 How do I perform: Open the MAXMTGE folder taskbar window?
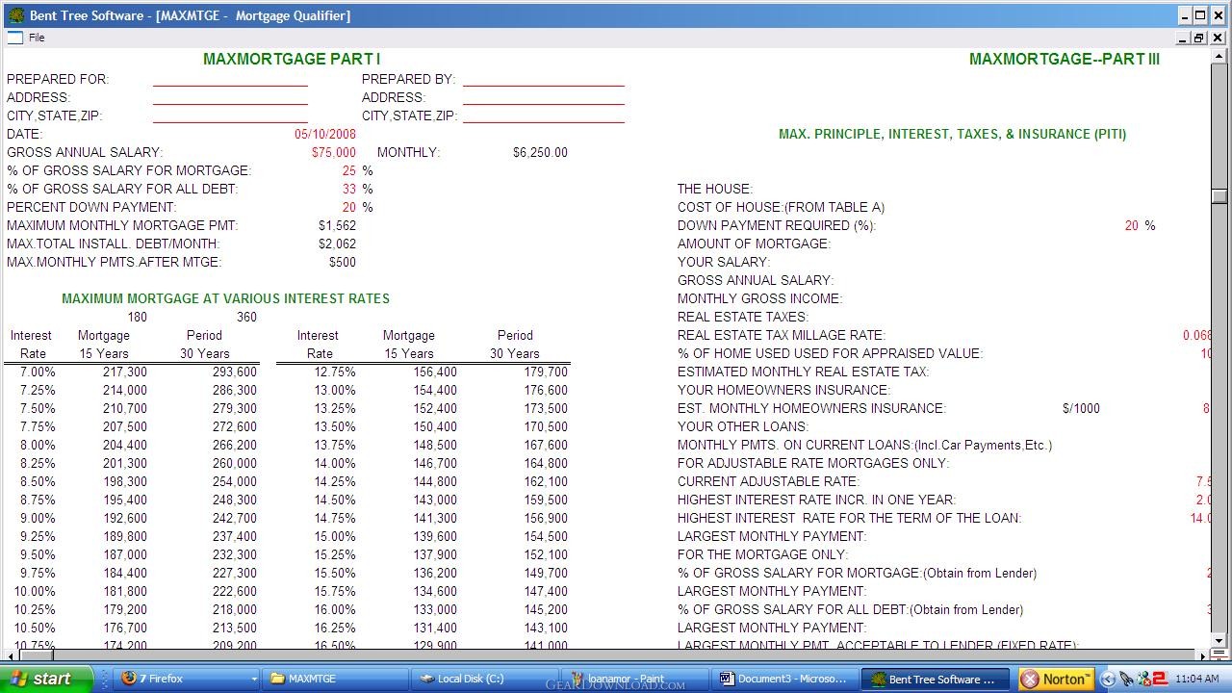click(x=334, y=679)
